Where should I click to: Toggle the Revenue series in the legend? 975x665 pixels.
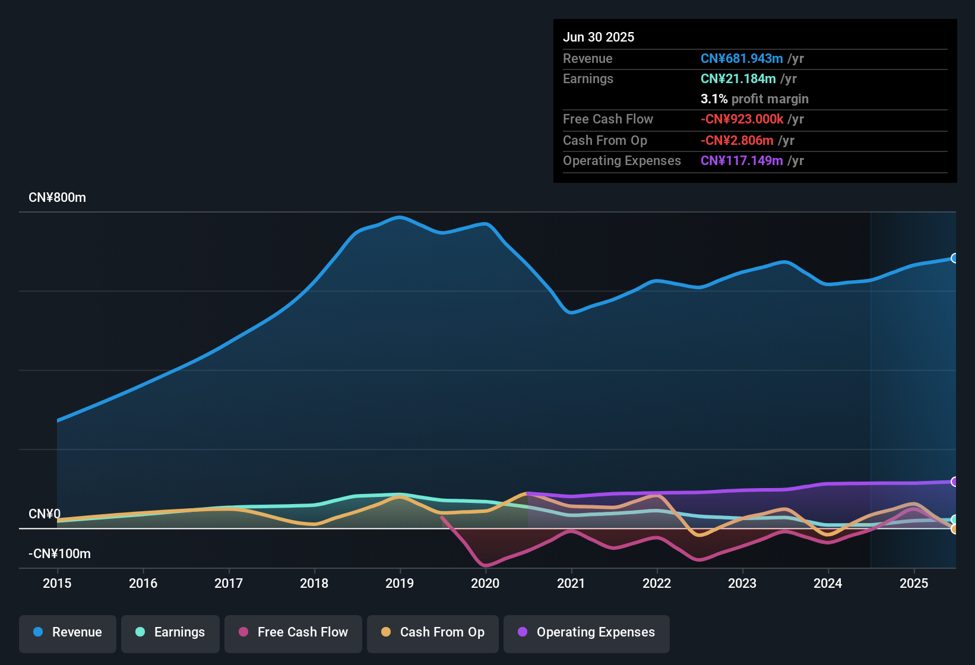point(68,632)
